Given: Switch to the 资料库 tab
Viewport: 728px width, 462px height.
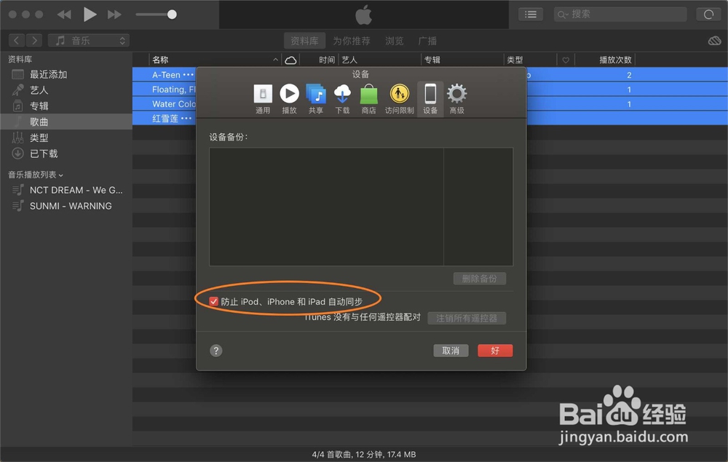Looking at the screenshot, I should 304,41.
